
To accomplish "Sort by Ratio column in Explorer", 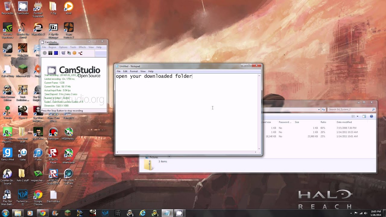I will pyautogui.click(x=323, y=122).
